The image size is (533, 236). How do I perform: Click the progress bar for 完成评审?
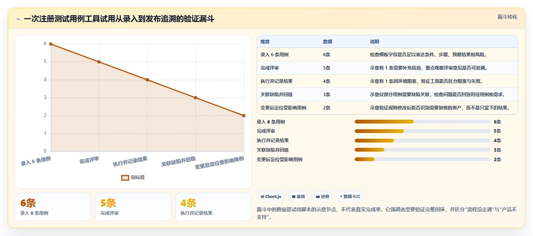click(x=423, y=131)
